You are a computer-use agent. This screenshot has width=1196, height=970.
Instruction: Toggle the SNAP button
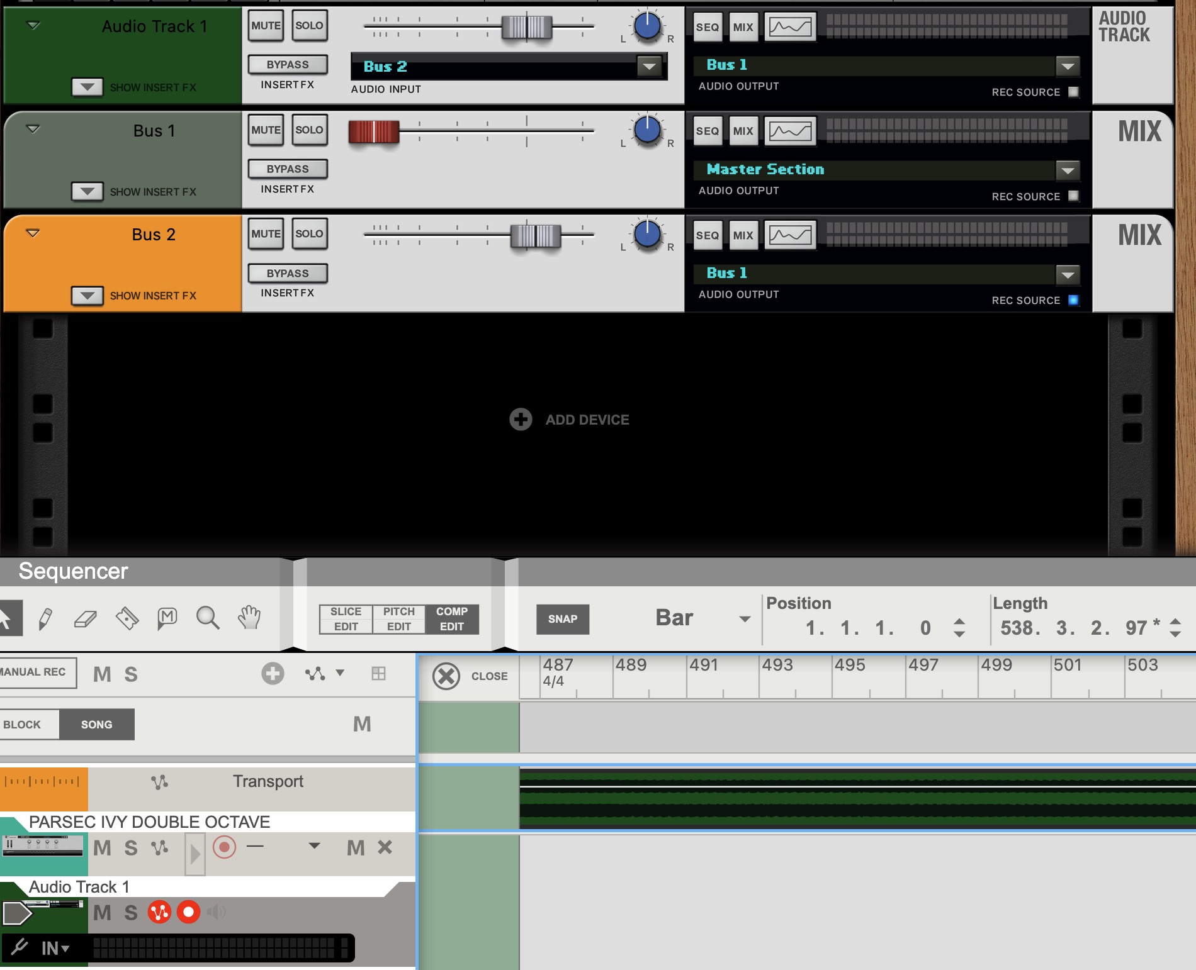click(563, 619)
